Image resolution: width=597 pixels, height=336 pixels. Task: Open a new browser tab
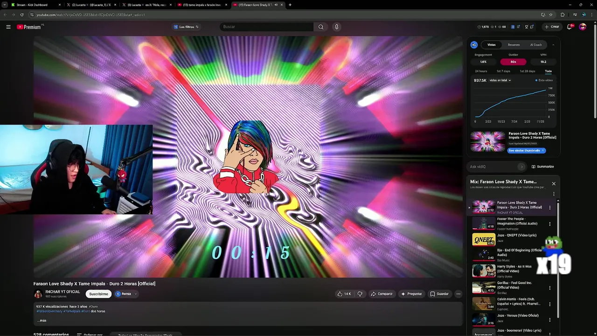(x=290, y=5)
